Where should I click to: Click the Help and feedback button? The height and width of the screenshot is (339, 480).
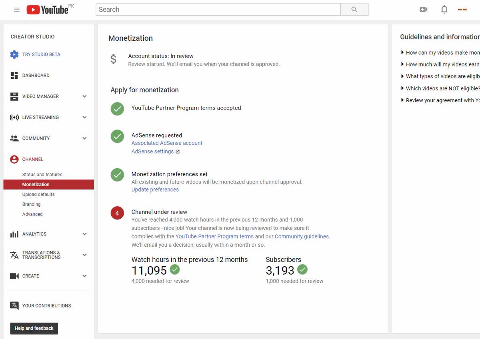(34, 329)
